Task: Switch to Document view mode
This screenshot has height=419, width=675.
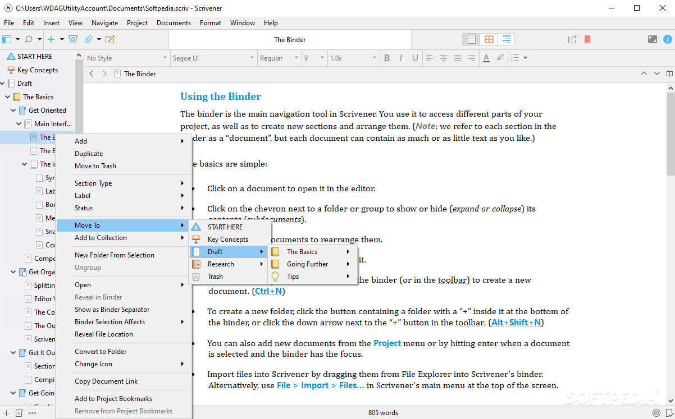Action: click(x=472, y=39)
